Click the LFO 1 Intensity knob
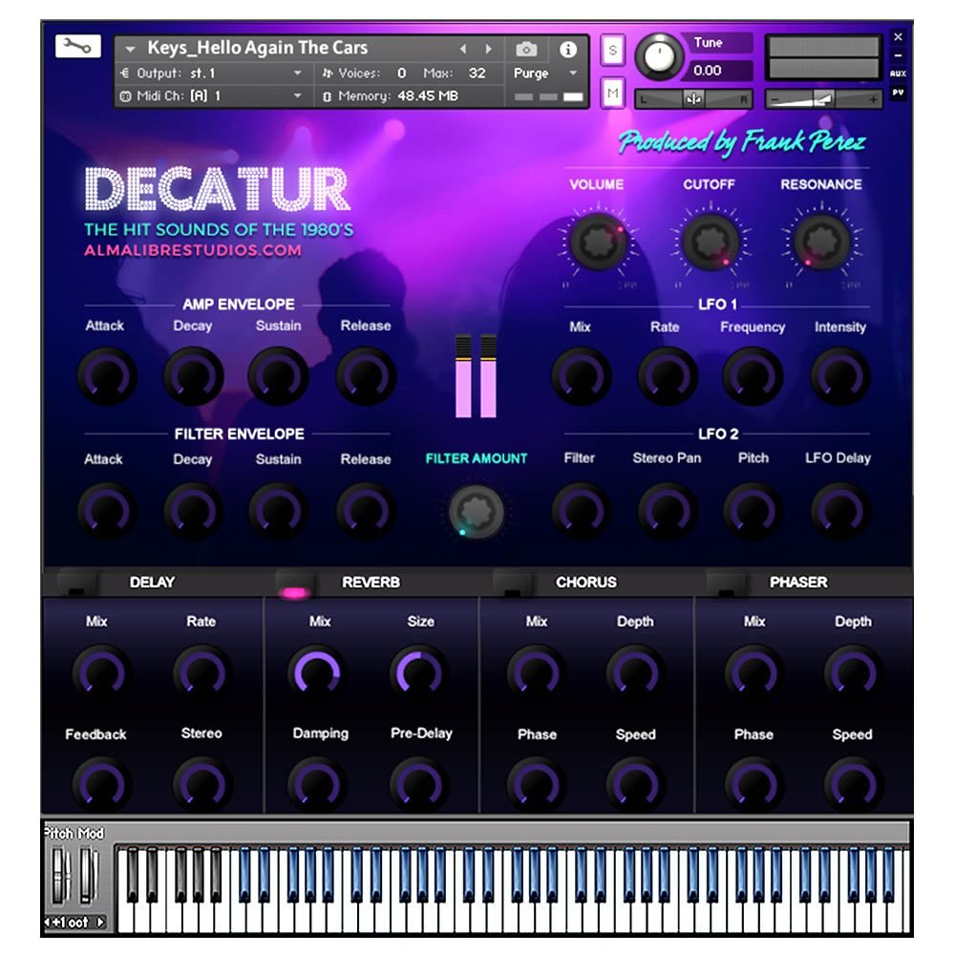Screen dimensions: 955x955 tap(840, 375)
